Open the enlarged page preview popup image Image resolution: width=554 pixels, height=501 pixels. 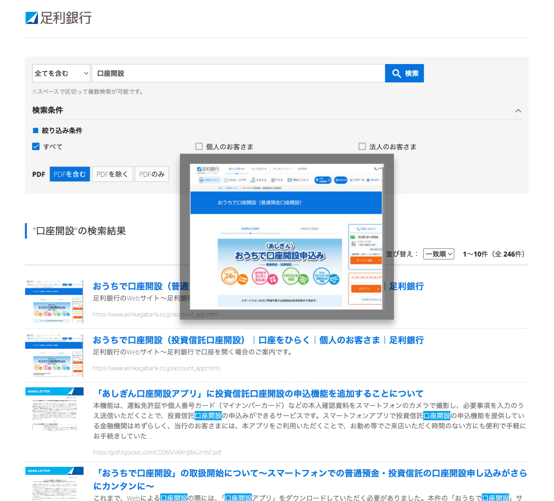(x=286, y=237)
